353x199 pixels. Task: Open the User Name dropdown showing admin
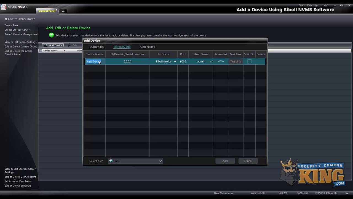[211, 61]
